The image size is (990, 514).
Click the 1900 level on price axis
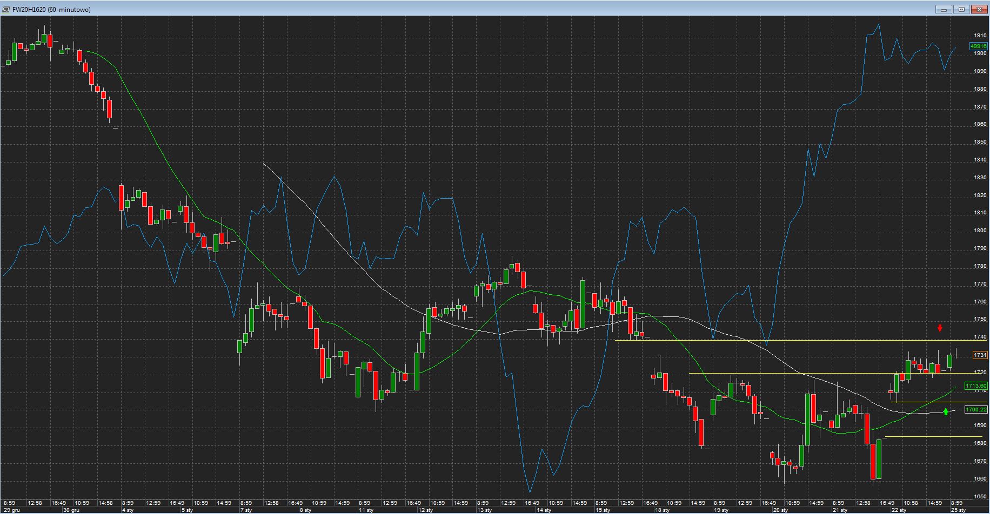[980, 53]
